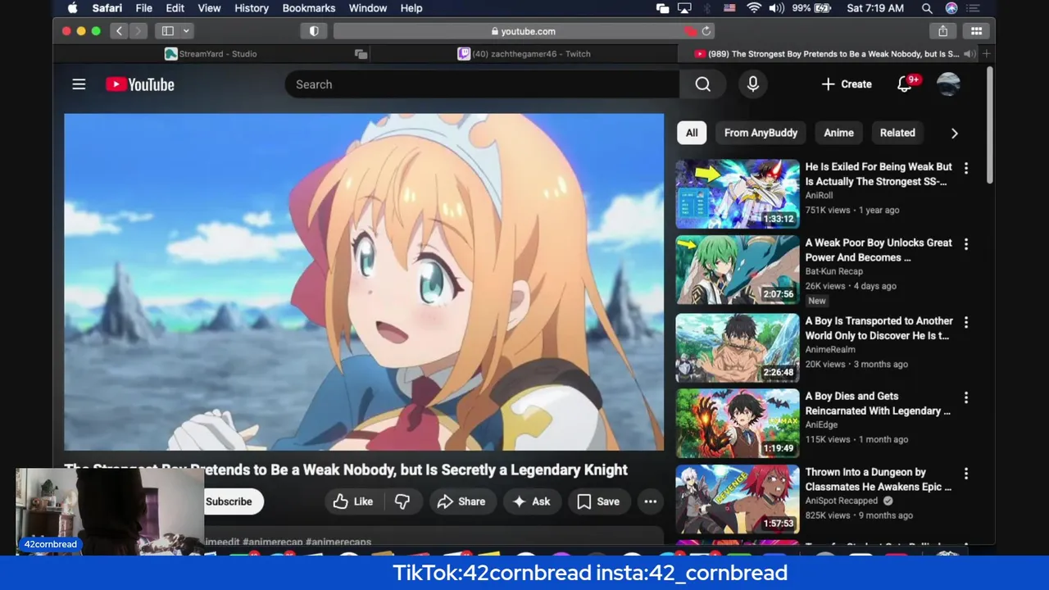
Task: Open the AniRoll channel name
Action: coord(819,196)
